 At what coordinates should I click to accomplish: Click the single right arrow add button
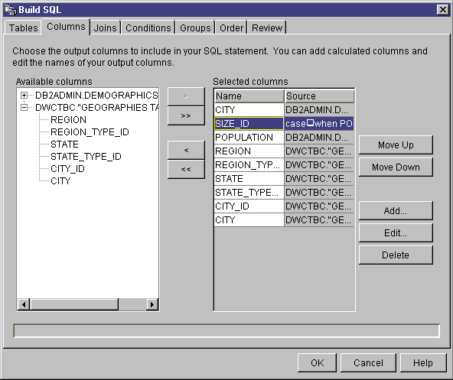click(186, 96)
